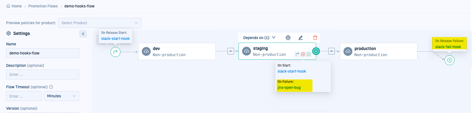Click the pencil edit icon above staging
Viewport: 472px width, 113px height.
301,38
